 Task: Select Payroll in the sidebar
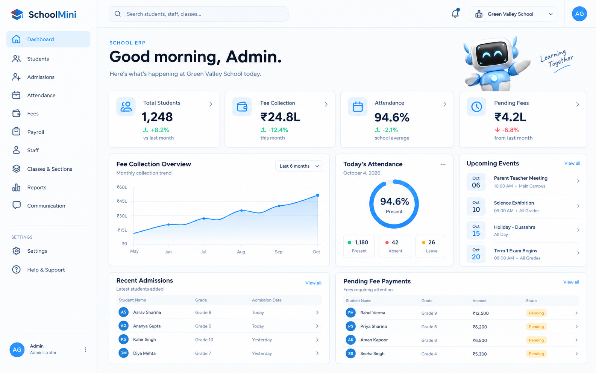click(x=48, y=132)
